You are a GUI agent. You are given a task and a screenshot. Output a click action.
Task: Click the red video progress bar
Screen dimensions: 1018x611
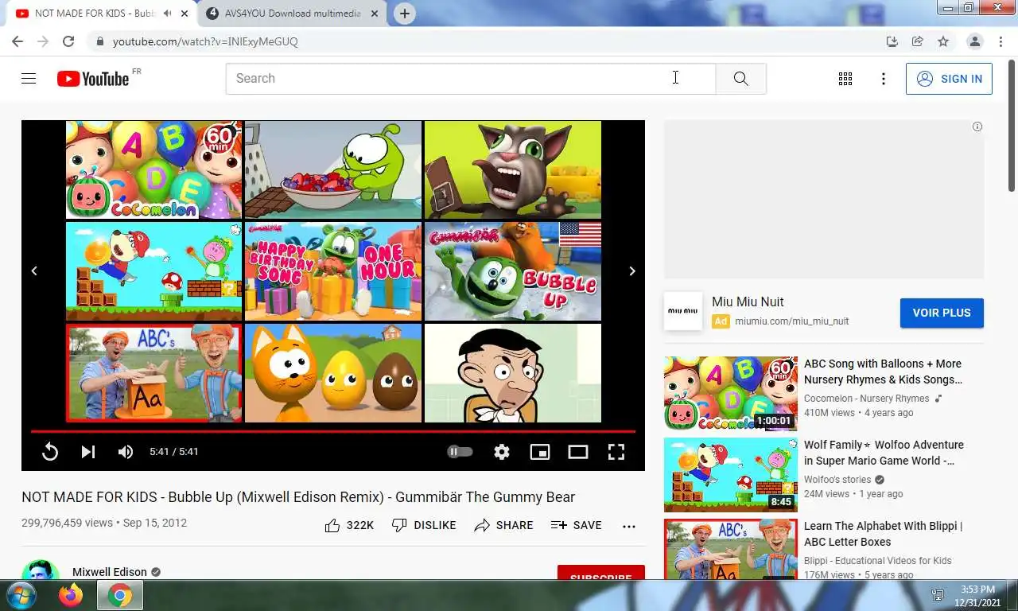[333, 431]
